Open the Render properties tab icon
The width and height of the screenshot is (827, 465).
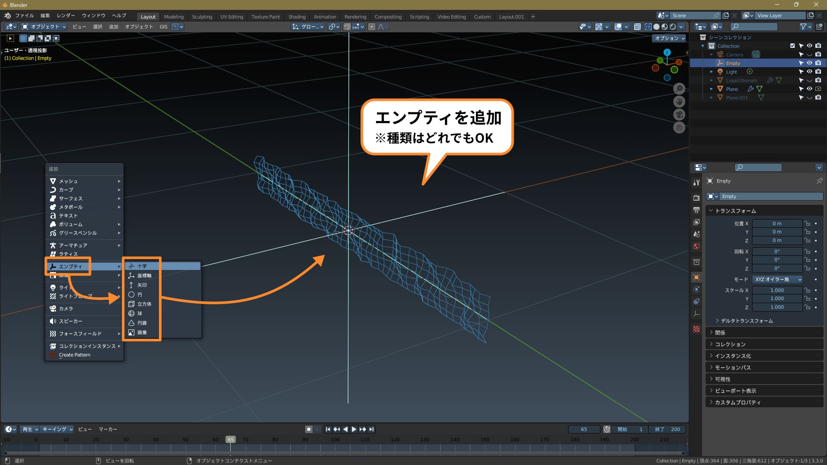pyautogui.click(x=696, y=198)
